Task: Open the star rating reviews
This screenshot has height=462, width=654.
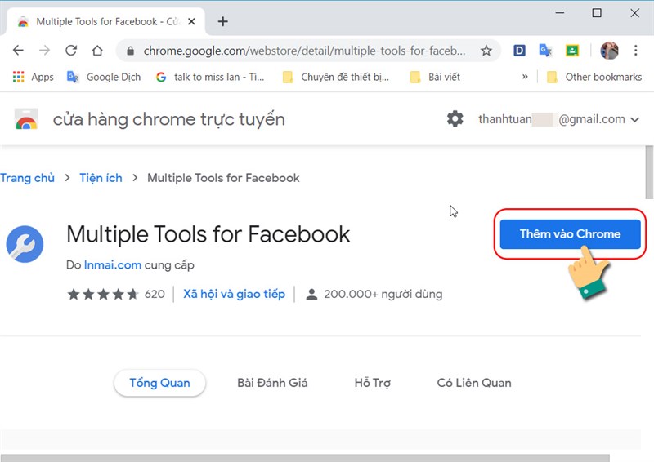Action: (x=103, y=294)
